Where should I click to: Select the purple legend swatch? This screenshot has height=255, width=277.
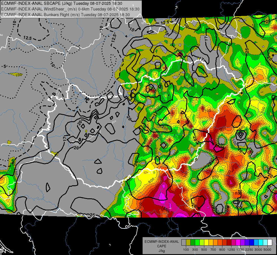coord(242,242)
